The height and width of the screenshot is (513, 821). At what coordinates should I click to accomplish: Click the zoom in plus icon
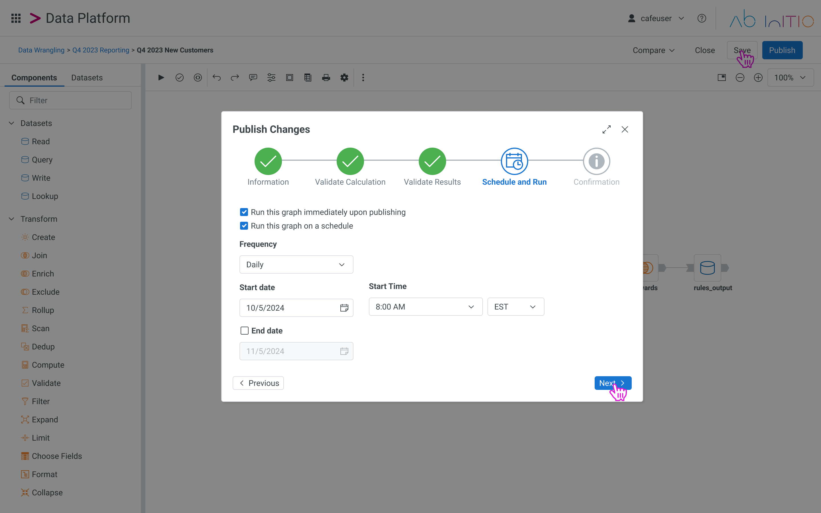point(758,78)
